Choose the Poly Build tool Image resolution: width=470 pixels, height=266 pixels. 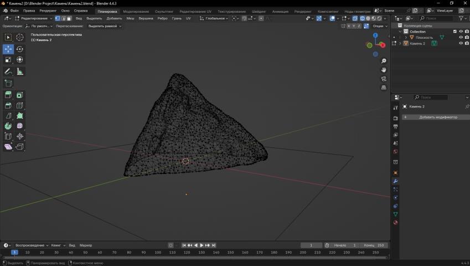(x=20, y=116)
